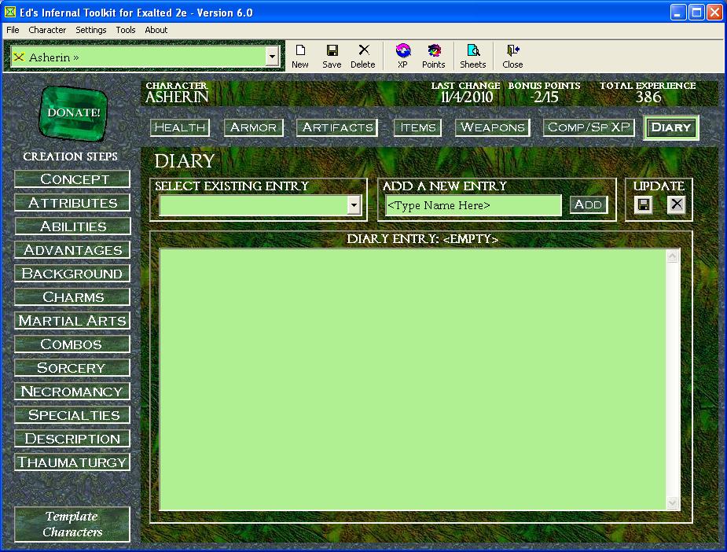Click the green Donate gem
This screenshot has width=727, height=552.
[x=73, y=112]
